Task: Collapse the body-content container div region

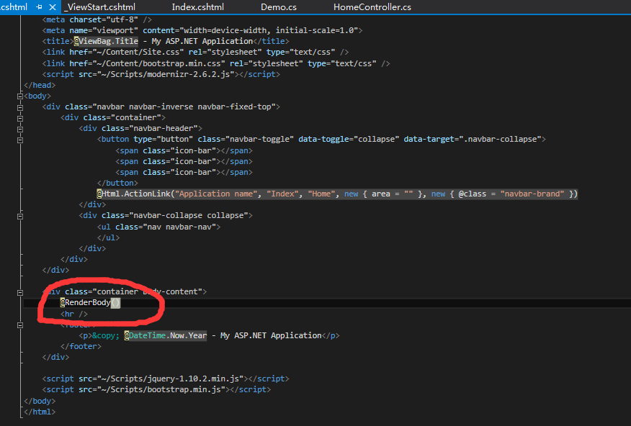Action: tap(20, 293)
